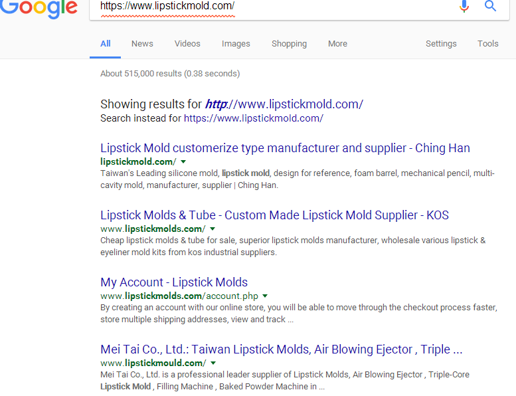Click the Taiwan's Leading silicone mold snippet
The image size is (516, 396).
pos(298,179)
